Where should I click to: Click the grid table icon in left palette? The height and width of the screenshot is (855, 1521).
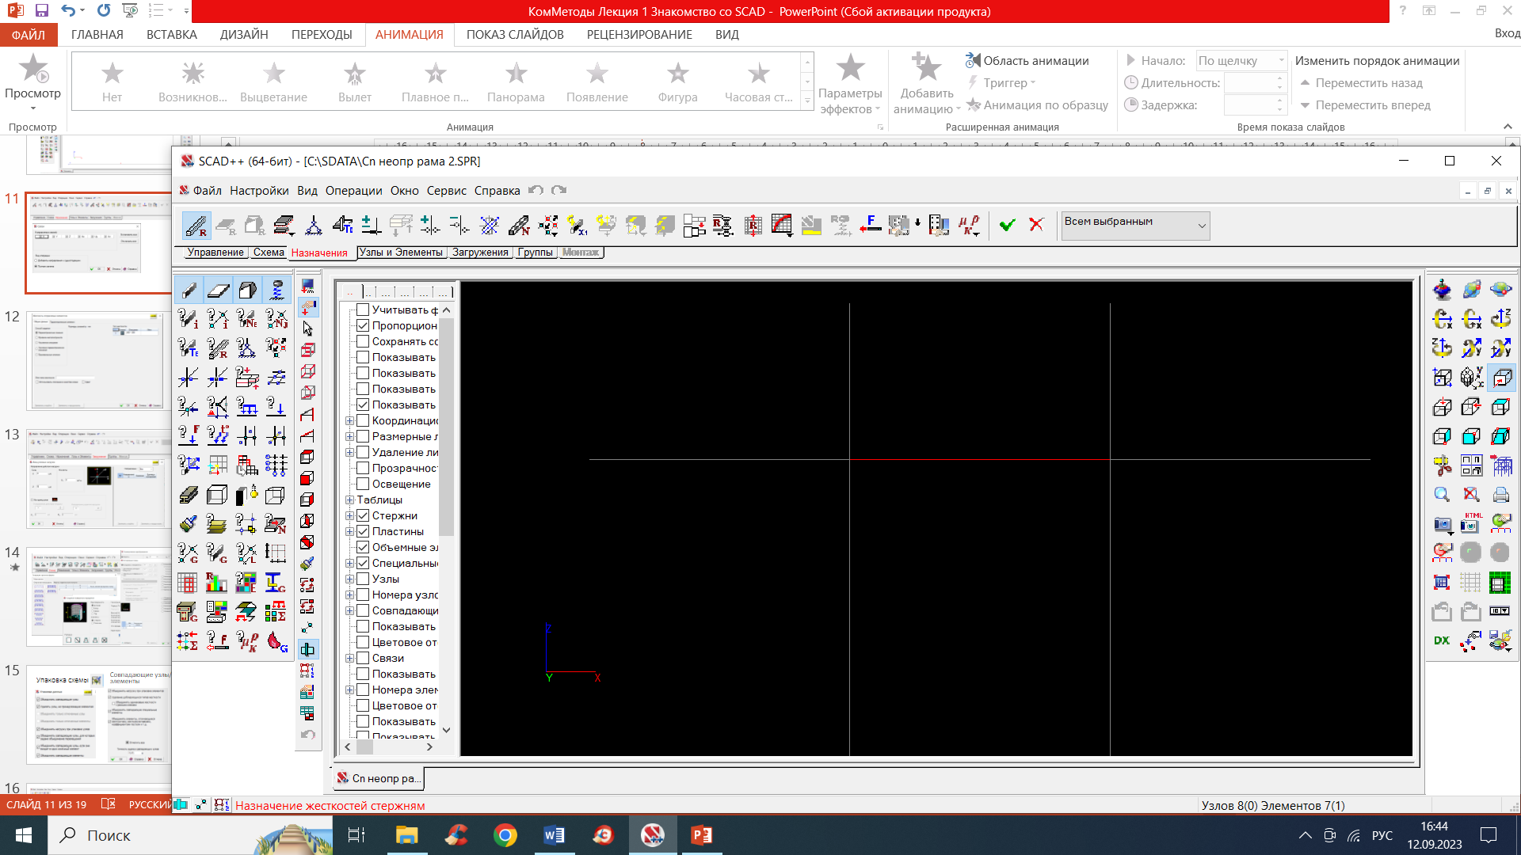[188, 583]
